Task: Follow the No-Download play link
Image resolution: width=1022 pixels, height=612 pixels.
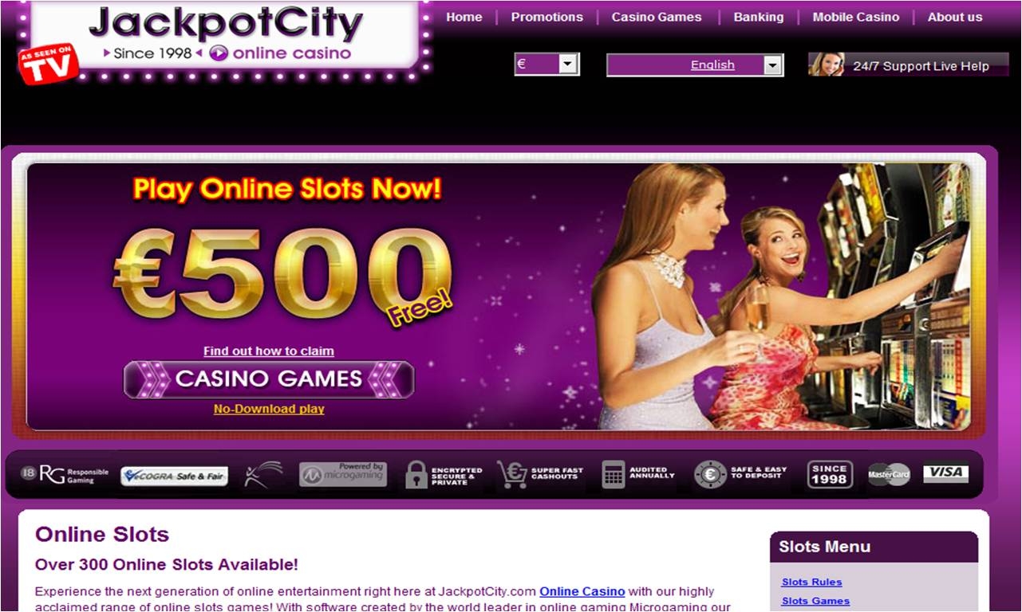Action: (x=269, y=409)
